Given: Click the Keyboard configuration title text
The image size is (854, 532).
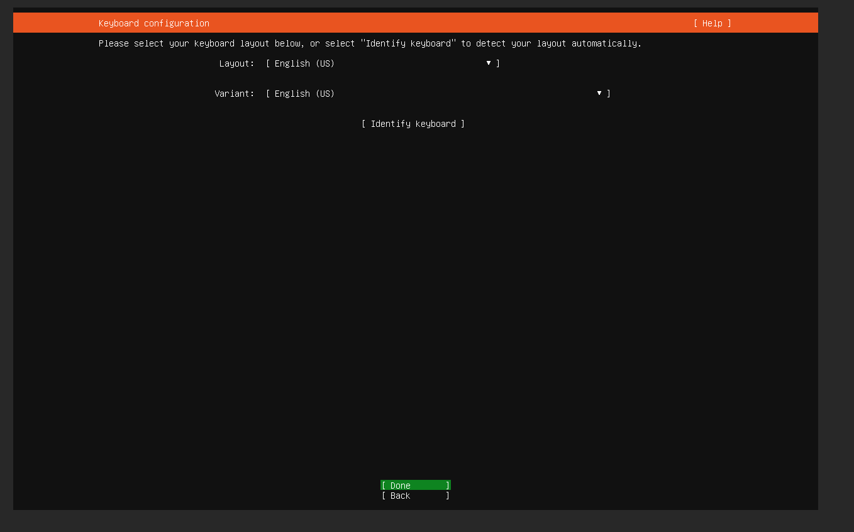Looking at the screenshot, I should click(154, 23).
